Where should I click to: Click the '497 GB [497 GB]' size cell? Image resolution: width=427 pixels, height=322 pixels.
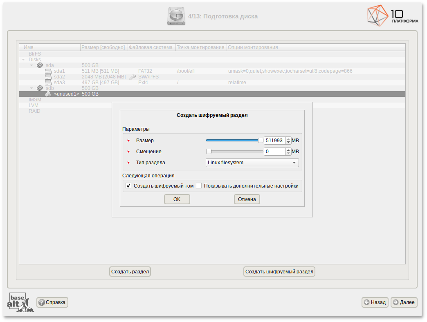[101, 83]
